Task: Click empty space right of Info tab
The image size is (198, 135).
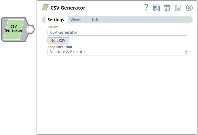Action: pyautogui.click(x=146, y=20)
